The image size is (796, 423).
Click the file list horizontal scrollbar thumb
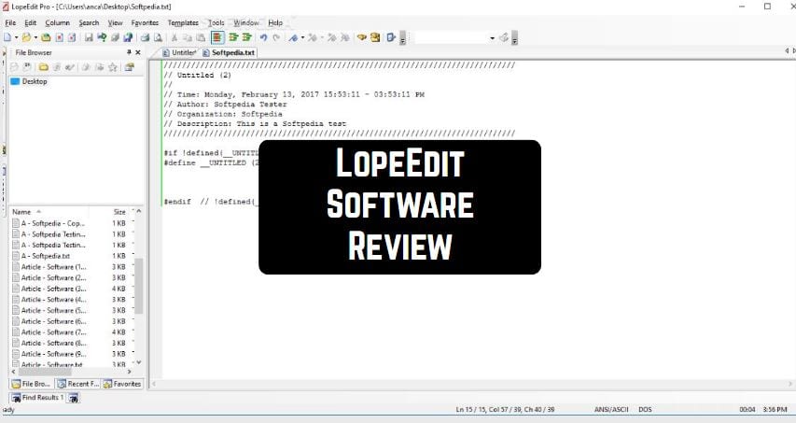(x=45, y=372)
